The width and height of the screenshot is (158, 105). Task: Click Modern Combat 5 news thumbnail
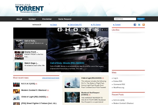pyautogui.click(x=16, y=91)
